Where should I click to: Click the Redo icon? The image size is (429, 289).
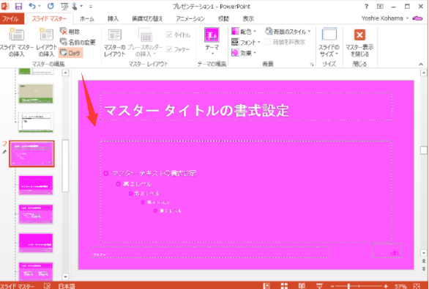point(51,6)
